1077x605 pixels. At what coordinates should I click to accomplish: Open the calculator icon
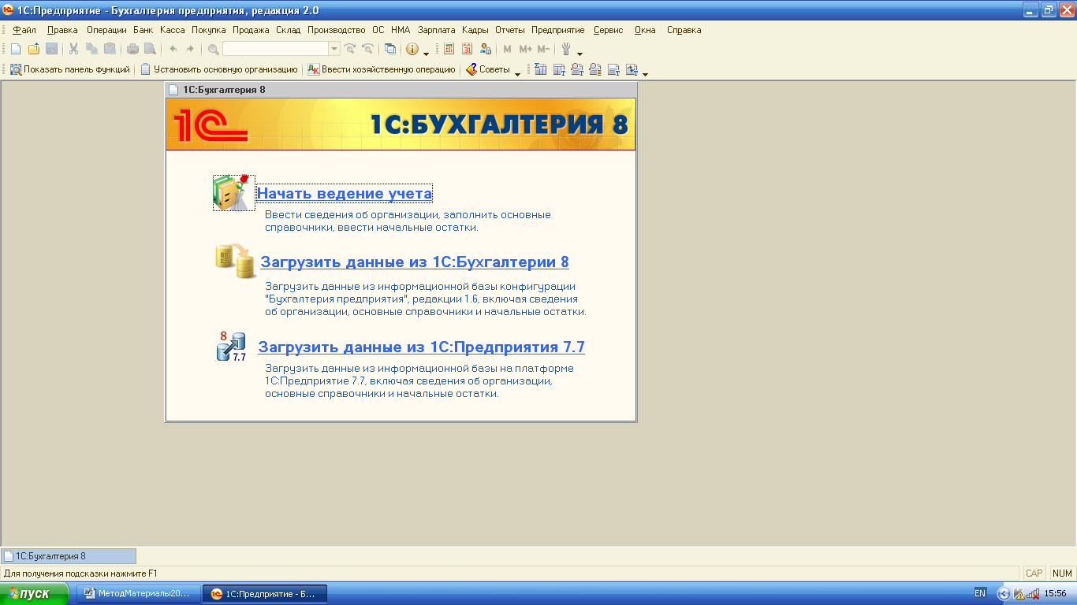pyautogui.click(x=449, y=49)
